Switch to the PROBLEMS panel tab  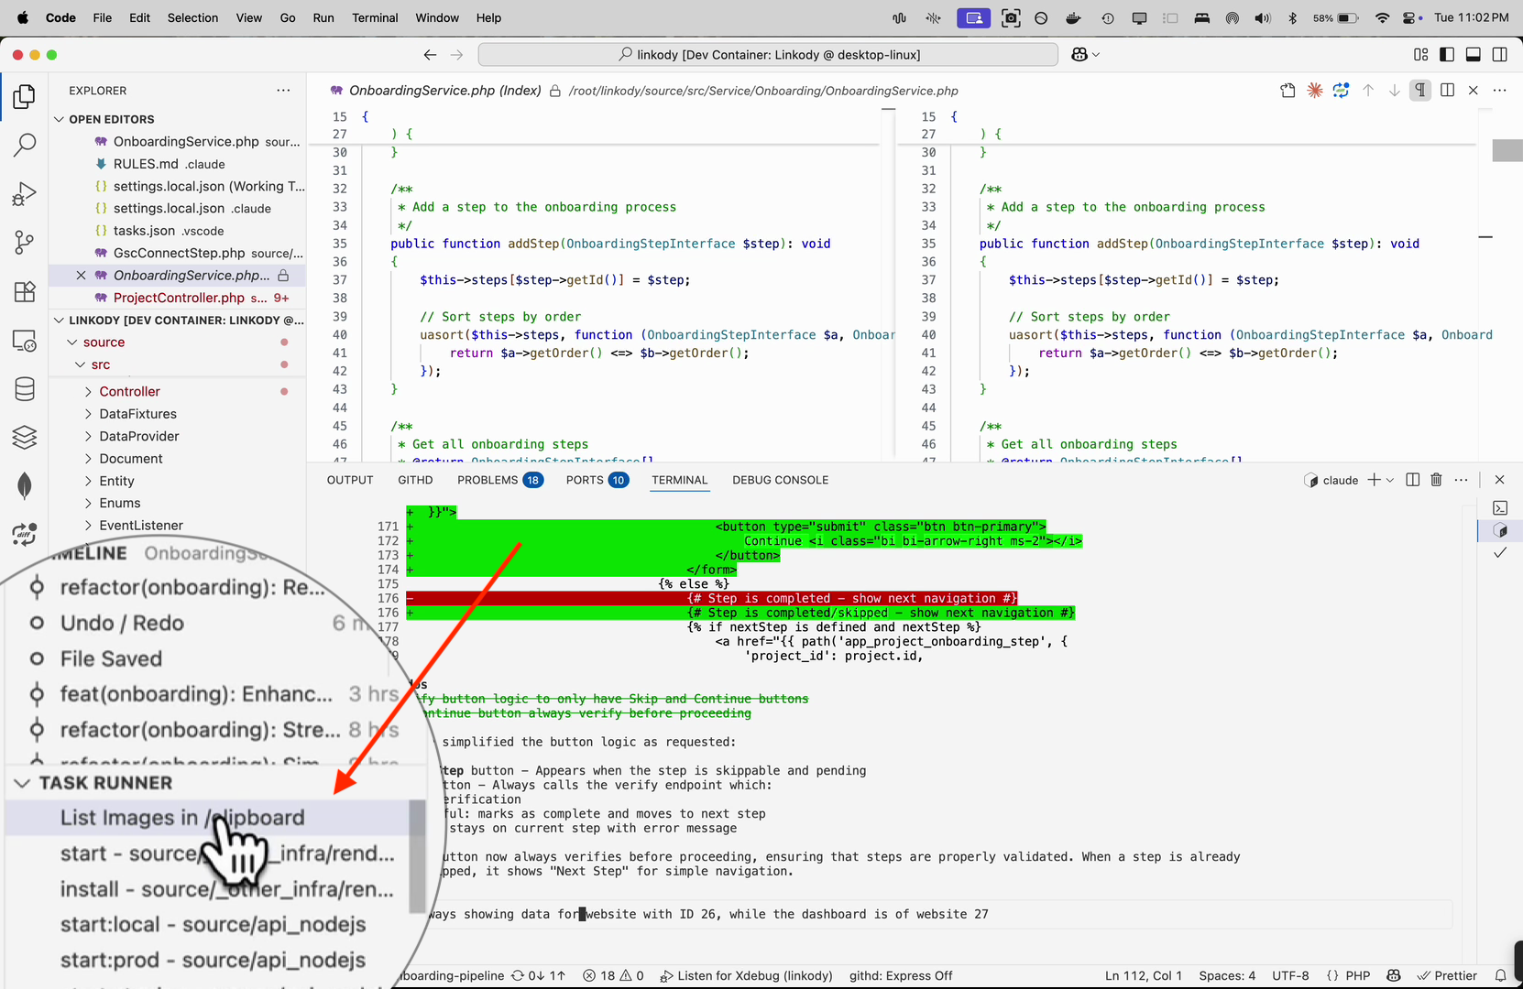(x=500, y=480)
